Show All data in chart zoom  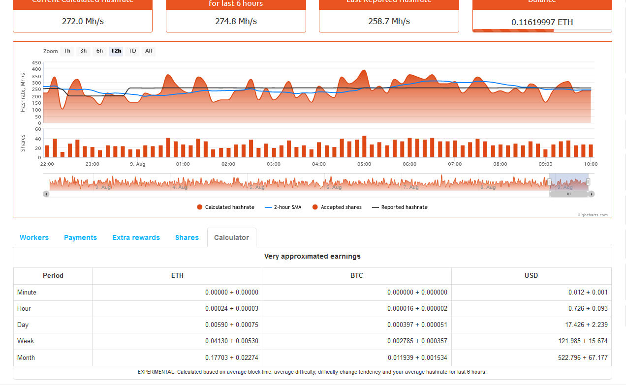click(x=149, y=51)
